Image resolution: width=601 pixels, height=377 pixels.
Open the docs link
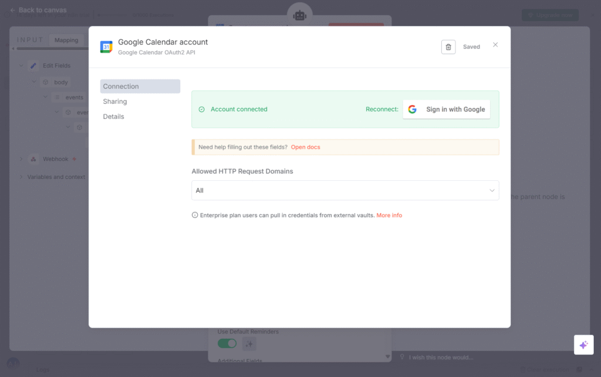click(305, 147)
